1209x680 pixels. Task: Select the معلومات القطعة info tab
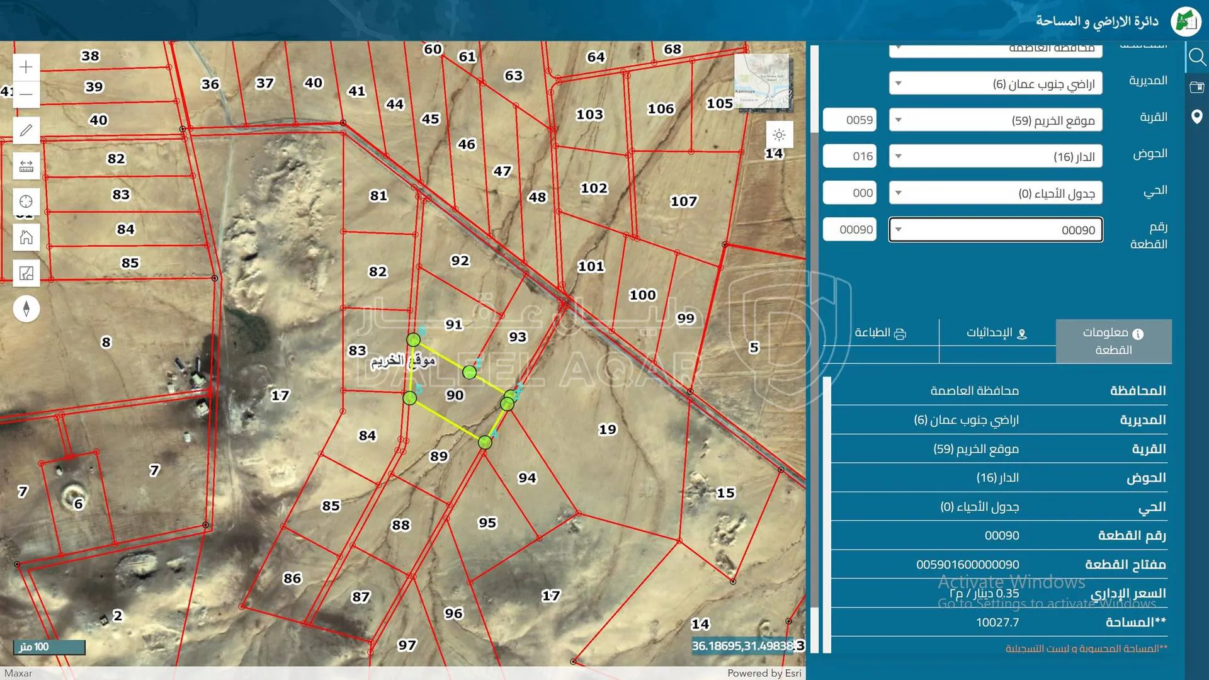(1113, 341)
